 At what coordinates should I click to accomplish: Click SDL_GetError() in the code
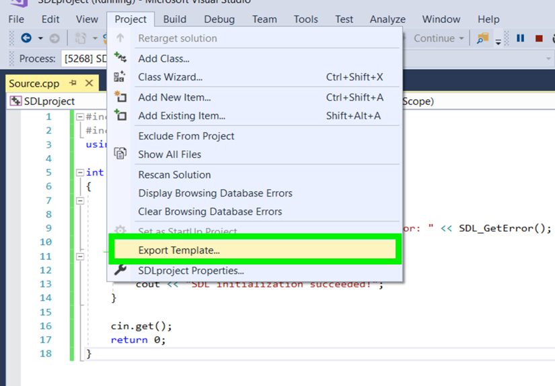(x=502, y=228)
